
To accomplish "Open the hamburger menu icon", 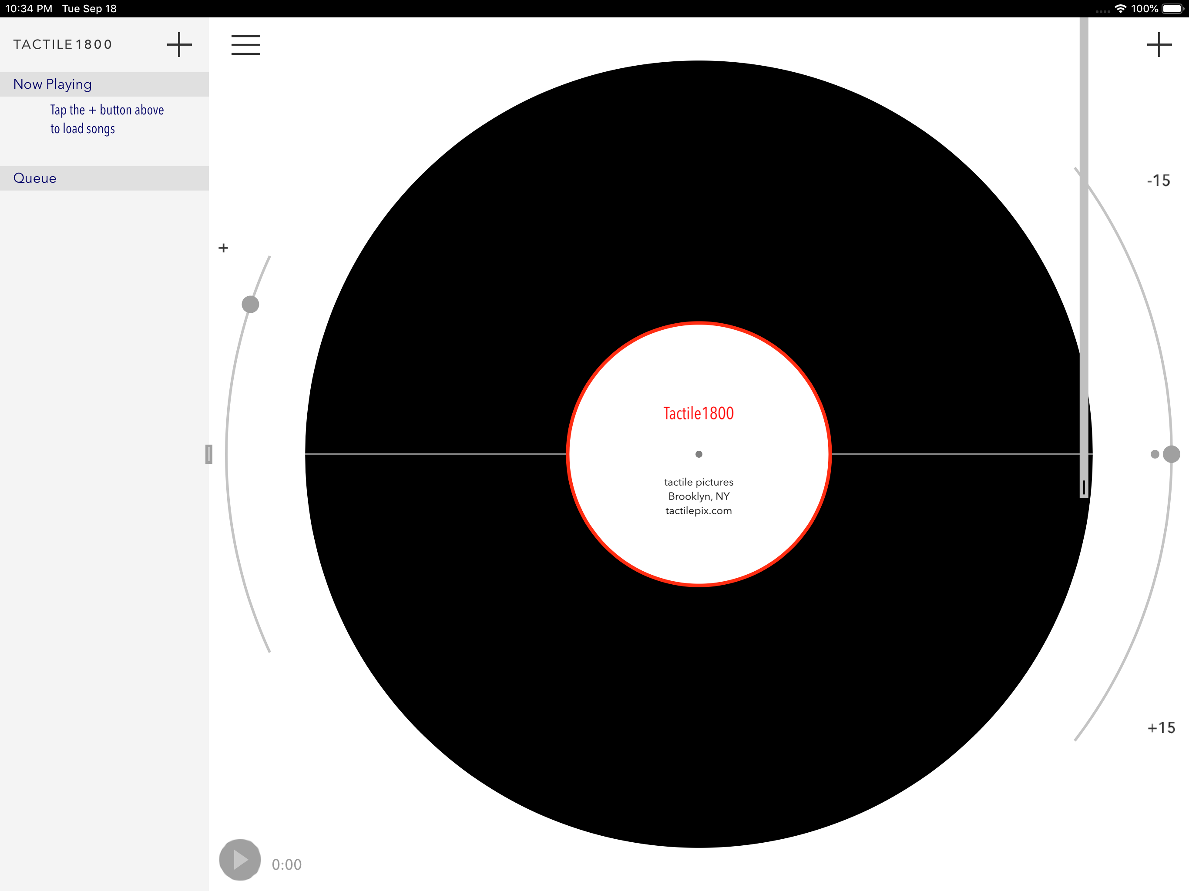I will [x=245, y=45].
